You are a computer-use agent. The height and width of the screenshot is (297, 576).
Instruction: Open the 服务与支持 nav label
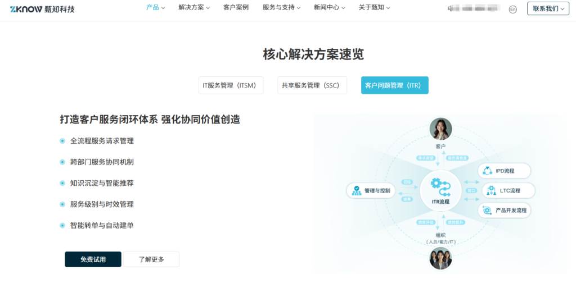coord(278,7)
